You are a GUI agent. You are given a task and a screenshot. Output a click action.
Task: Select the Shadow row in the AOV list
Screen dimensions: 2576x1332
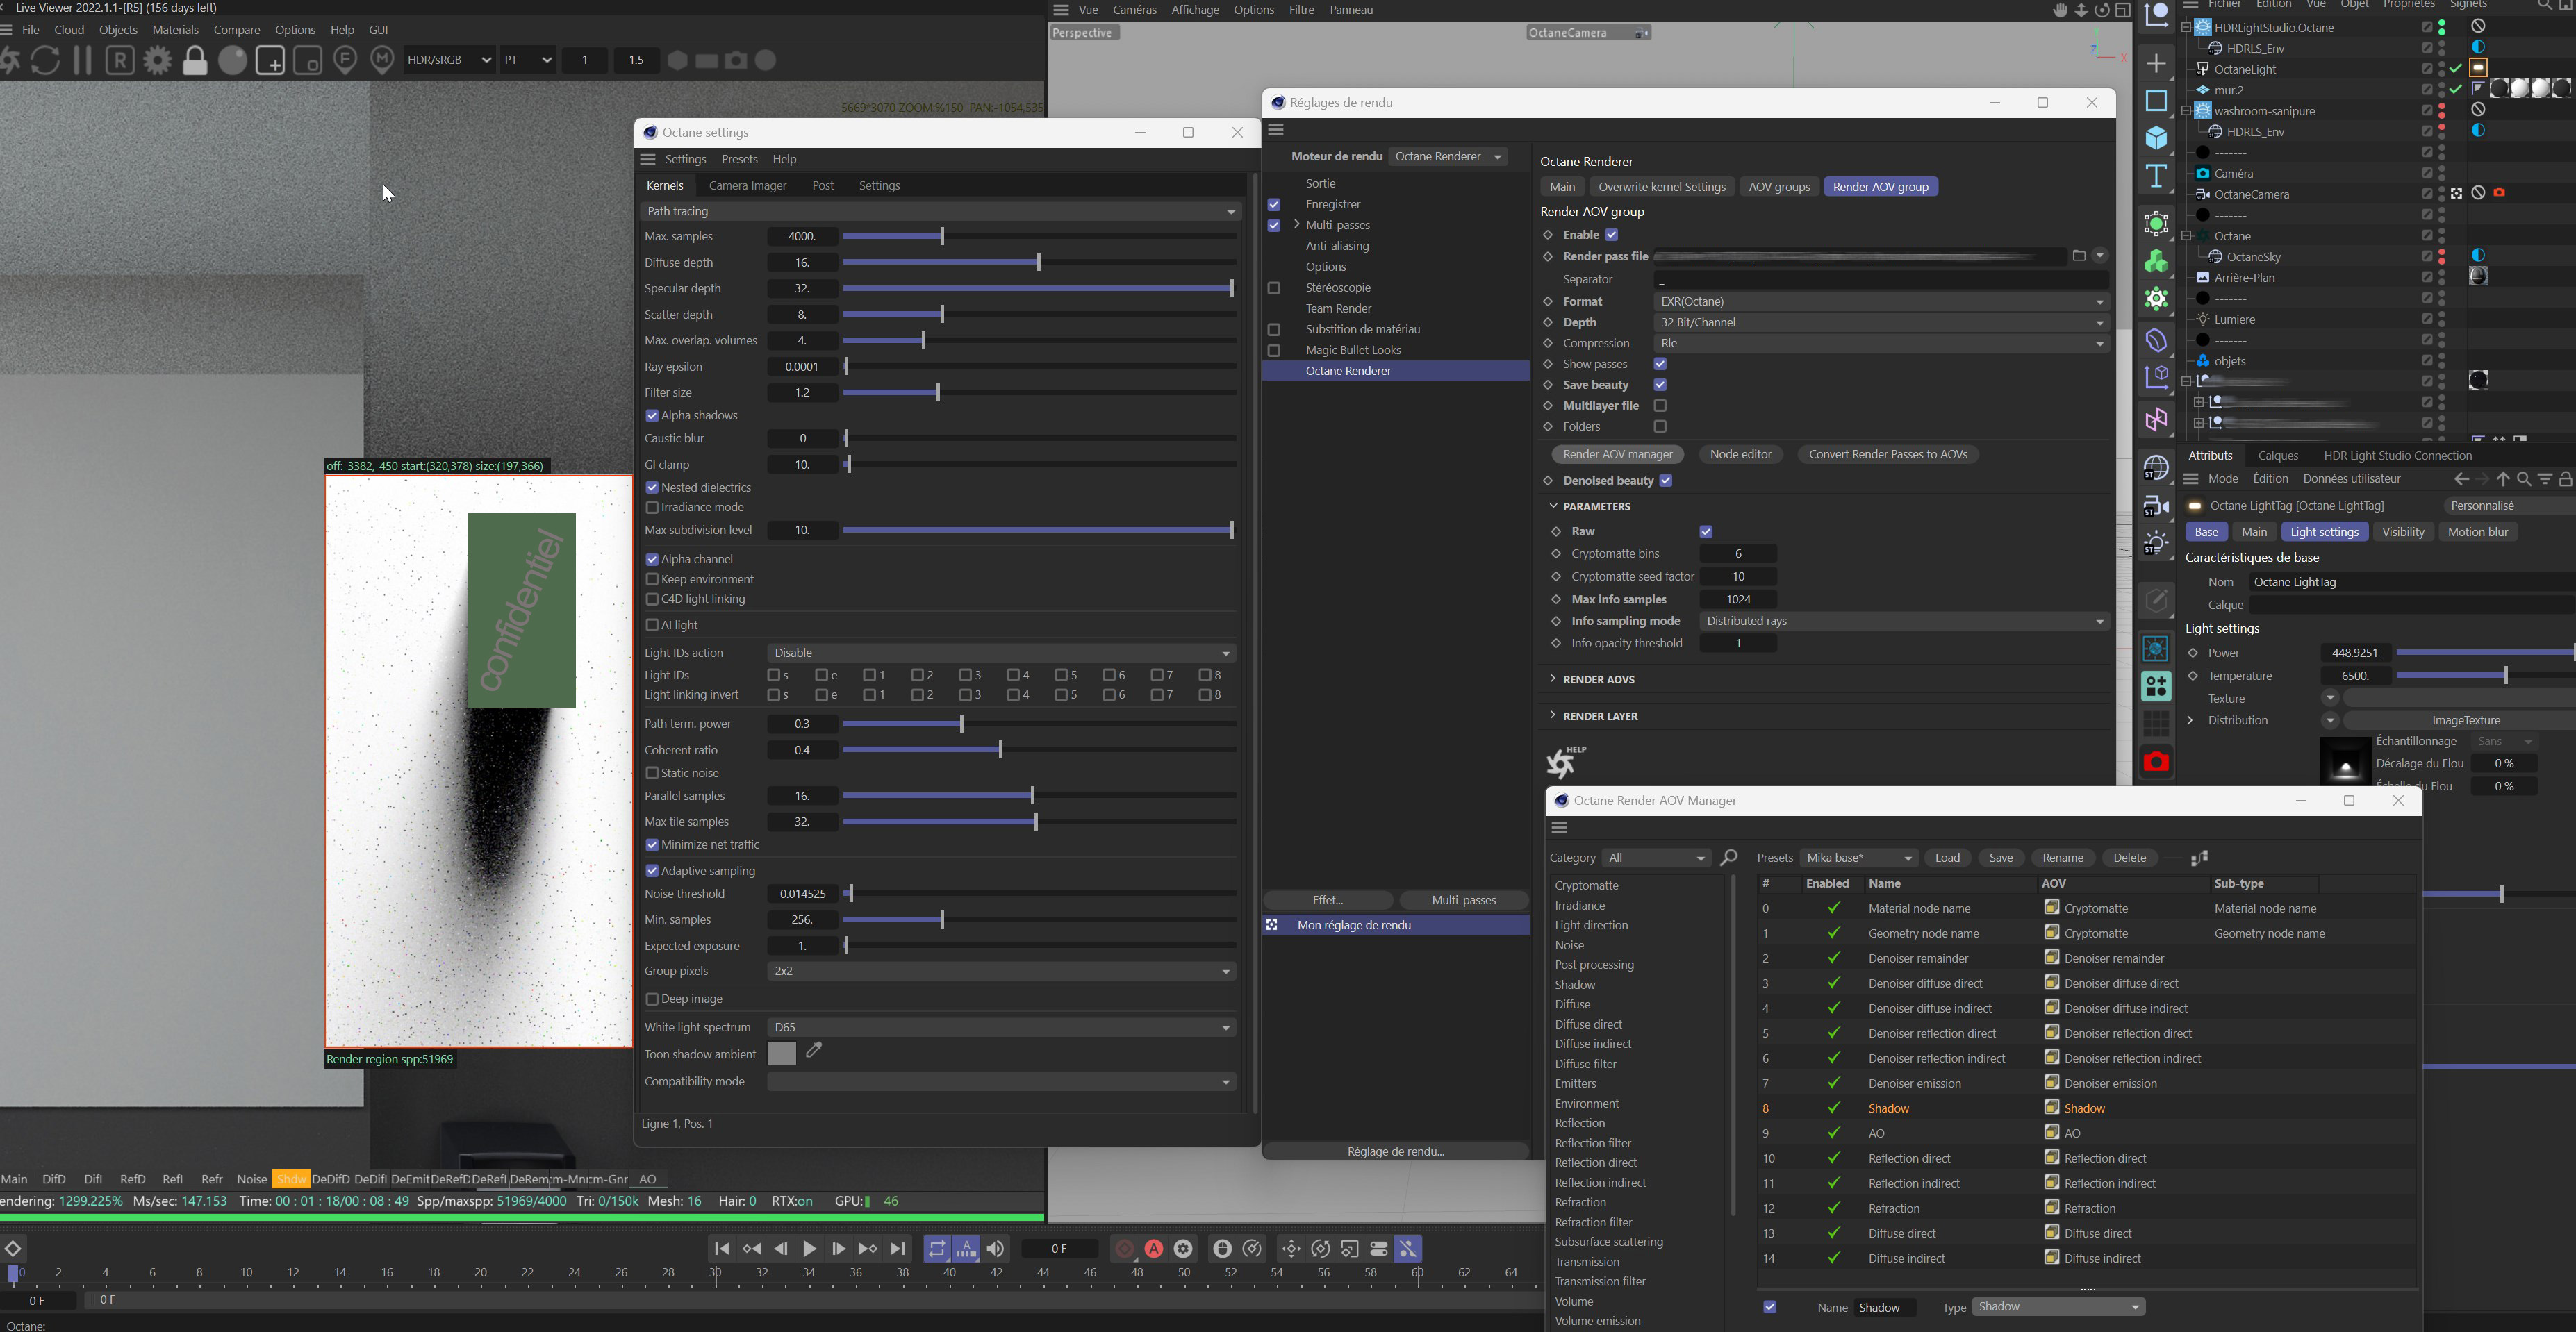pyautogui.click(x=1888, y=1108)
